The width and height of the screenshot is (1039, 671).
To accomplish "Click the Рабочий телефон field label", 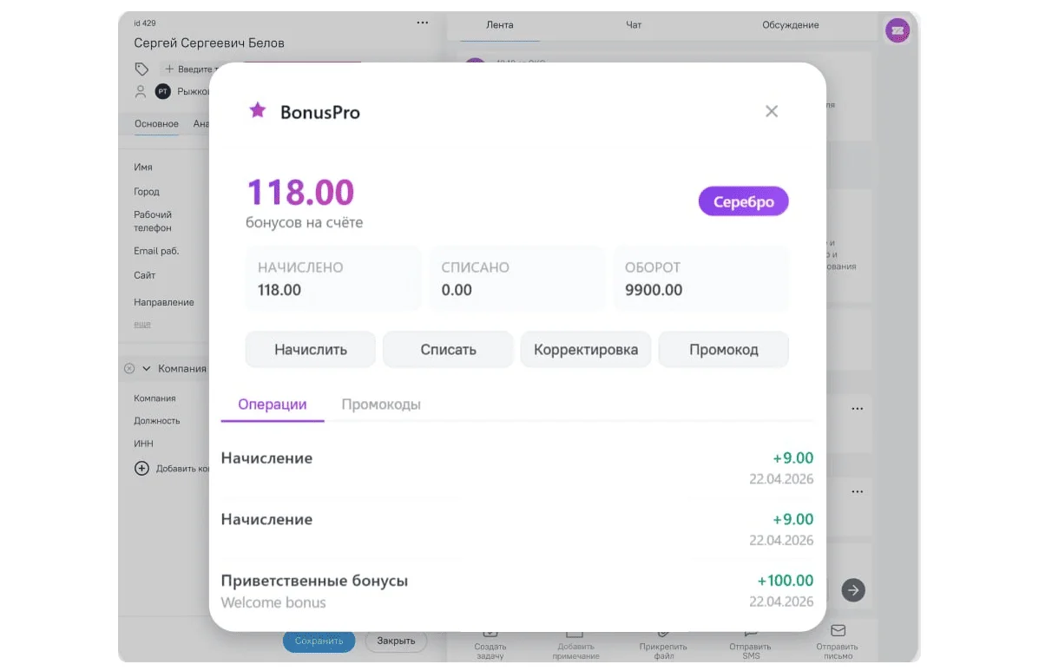I will 153,221.
